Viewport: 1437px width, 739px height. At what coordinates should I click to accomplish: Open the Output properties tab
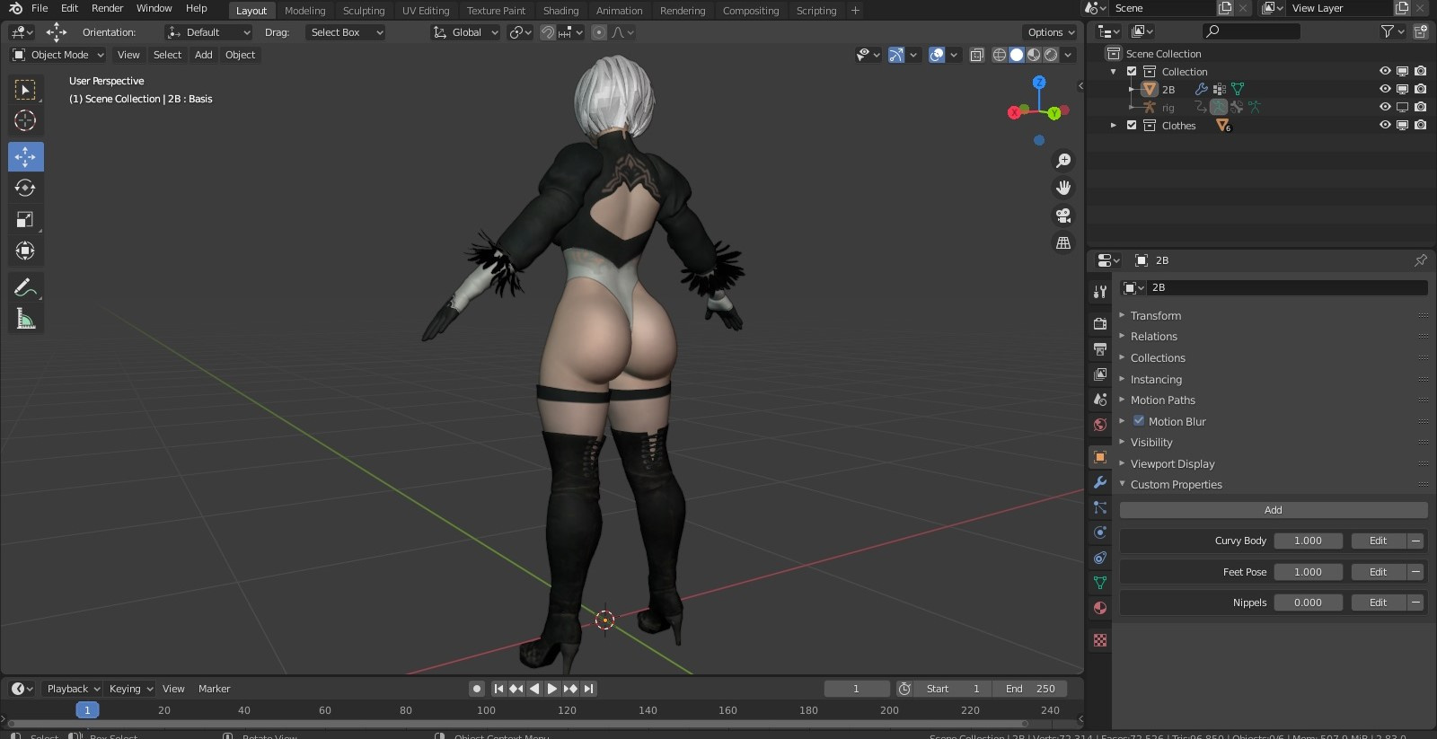(x=1100, y=348)
